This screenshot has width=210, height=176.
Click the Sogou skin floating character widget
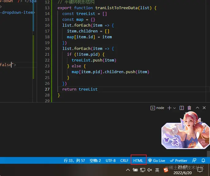coord(186,130)
